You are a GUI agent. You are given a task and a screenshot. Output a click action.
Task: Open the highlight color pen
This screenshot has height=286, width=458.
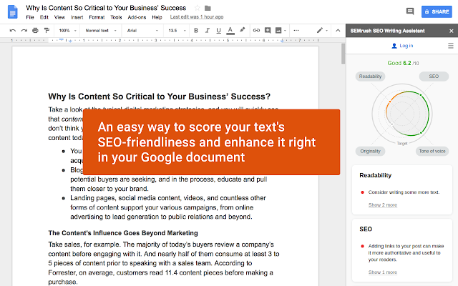tap(242, 30)
